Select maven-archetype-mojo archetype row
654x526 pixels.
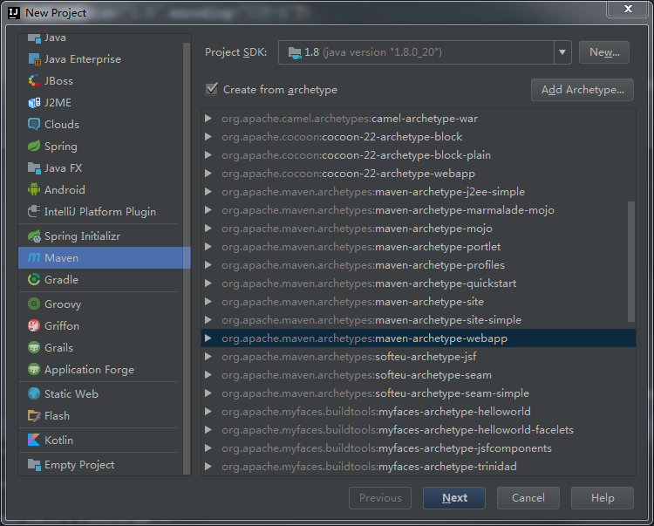click(x=419, y=229)
